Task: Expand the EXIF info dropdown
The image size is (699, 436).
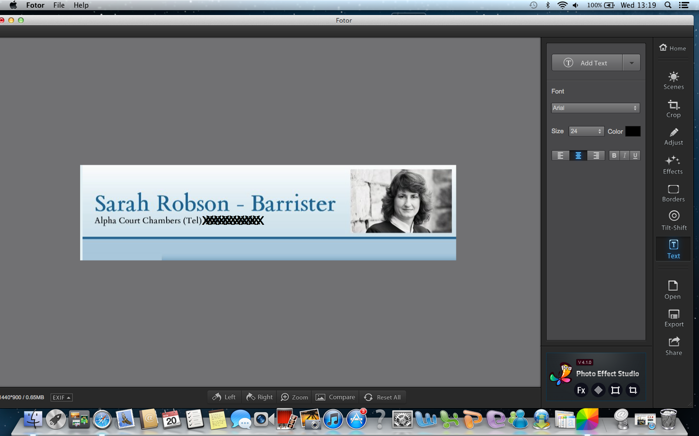Action: pyautogui.click(x=61, y=397)
